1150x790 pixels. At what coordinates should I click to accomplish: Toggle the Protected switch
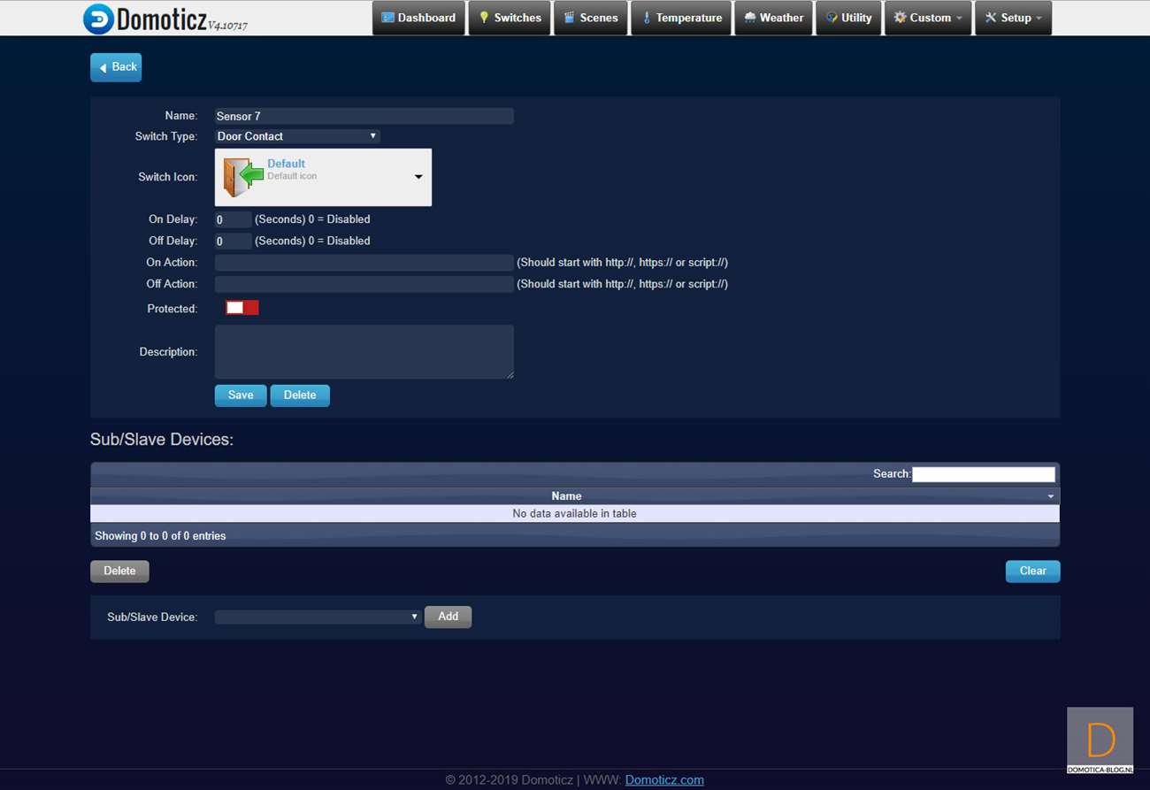point(241,308)
